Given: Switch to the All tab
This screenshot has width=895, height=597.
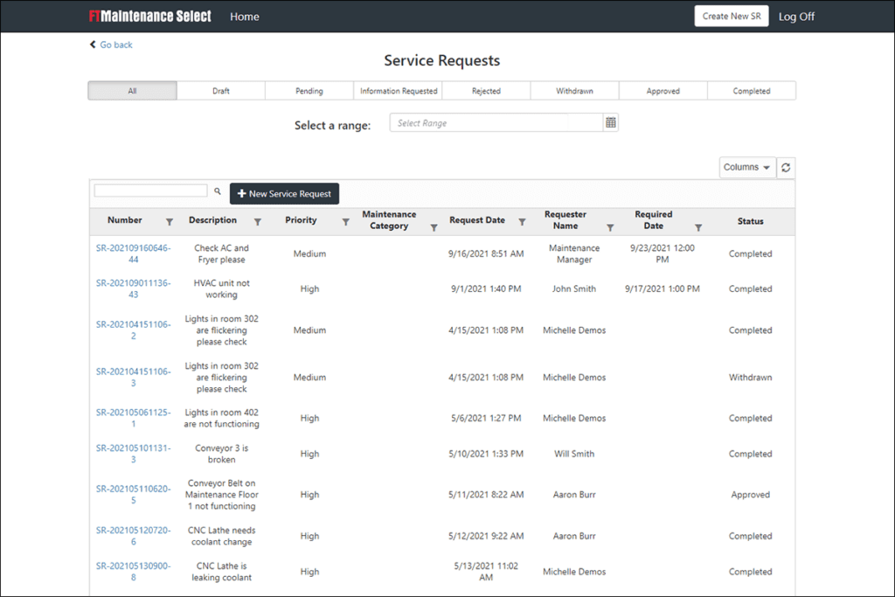Looking at the screenshot, I should pos(133,91).
